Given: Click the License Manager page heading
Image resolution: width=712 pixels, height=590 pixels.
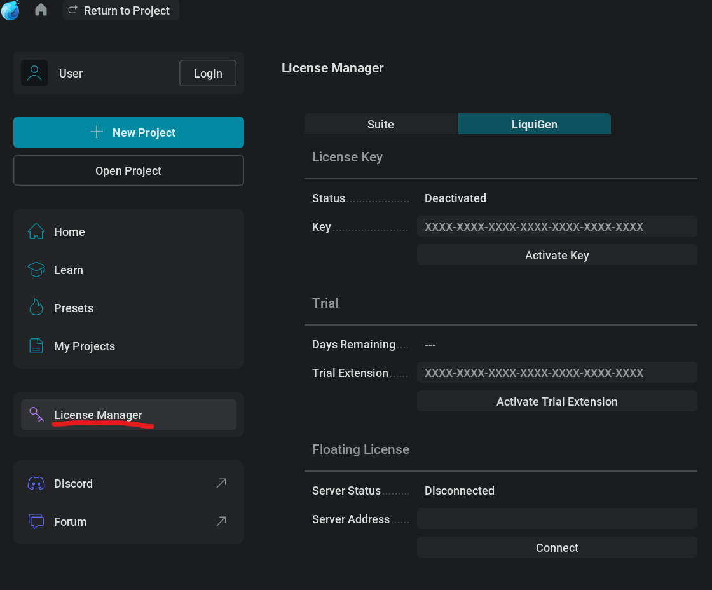Looking at the screenshot, I should [x=332, y=68].
